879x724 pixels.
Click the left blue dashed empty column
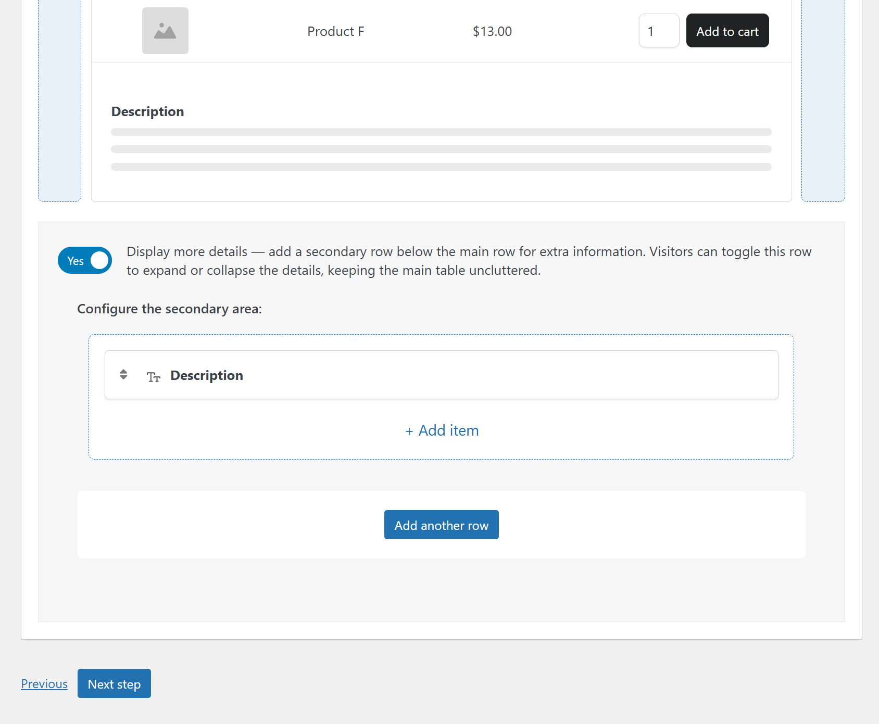[x=59, y=104]
